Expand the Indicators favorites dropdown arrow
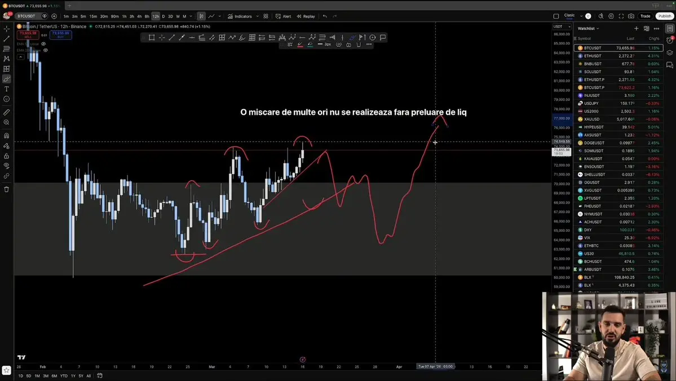Viewport: 676px width, 381px height. point(258,16)
